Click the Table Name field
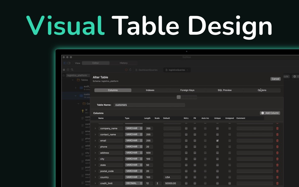Screen dimensions: 299x187 coord(149,105)
